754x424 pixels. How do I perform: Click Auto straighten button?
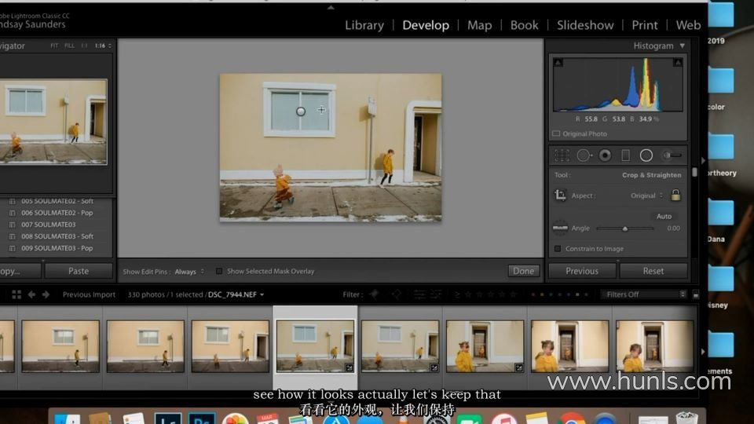[x=664, y=217]
